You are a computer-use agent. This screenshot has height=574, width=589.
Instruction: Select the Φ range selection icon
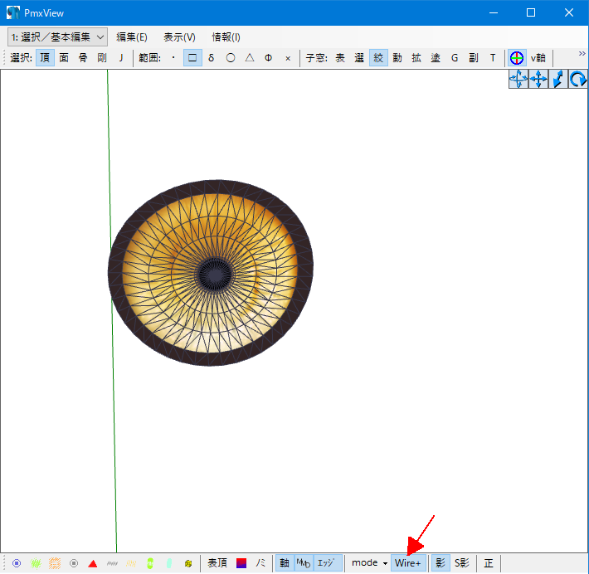point(269,58)
